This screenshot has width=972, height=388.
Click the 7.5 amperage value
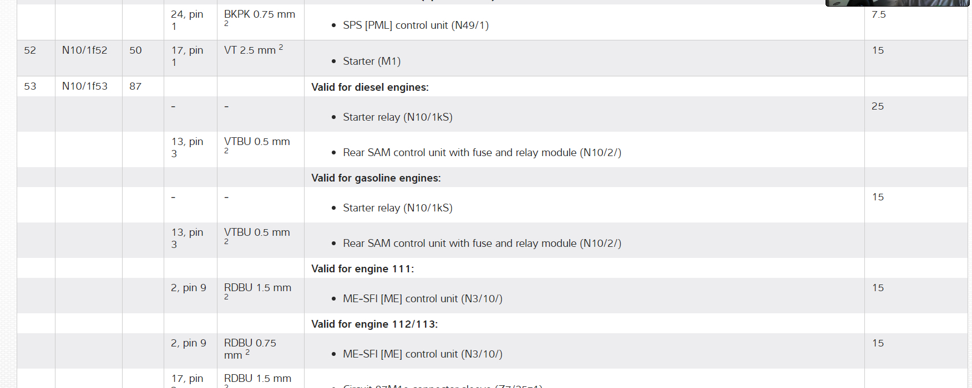pyautogui.click(x=878, y=15)
